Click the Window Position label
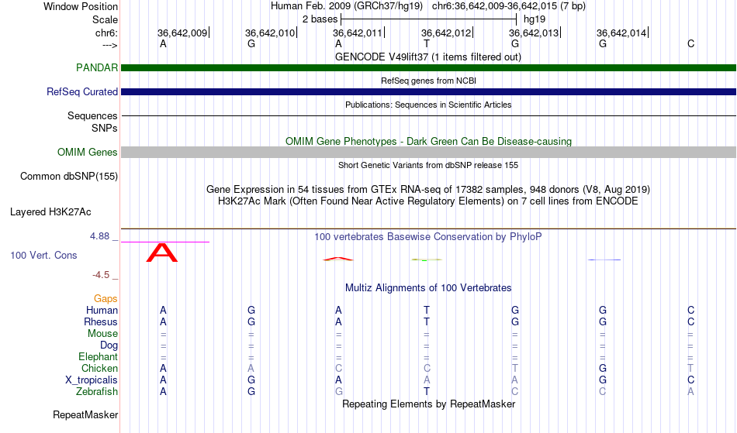737x433 pixels. [x=81, y=6]
